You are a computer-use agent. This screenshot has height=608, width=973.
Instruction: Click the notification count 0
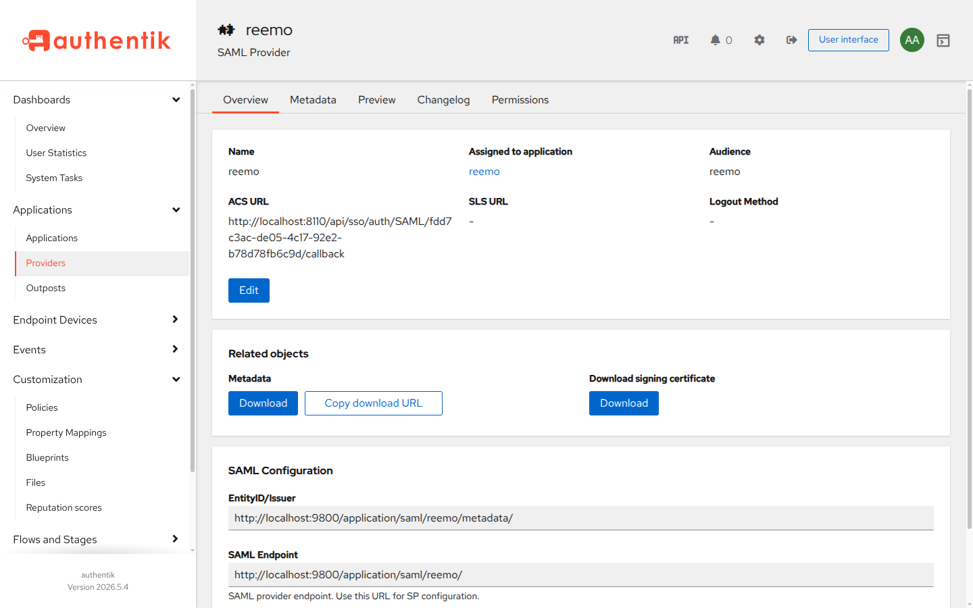coord(728,41)
